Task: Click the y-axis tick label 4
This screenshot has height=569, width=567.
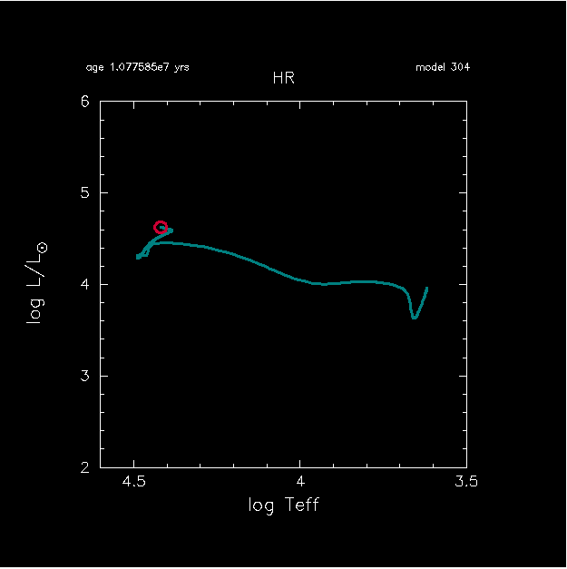Action: 84,285
